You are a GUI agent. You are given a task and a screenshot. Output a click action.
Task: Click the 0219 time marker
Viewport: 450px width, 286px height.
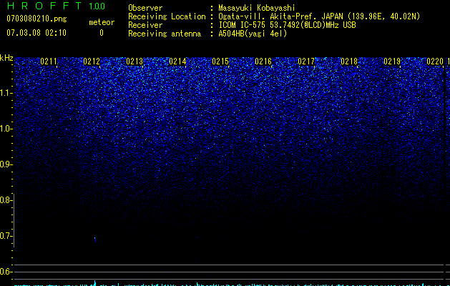pyautogui.click(x=392, y=61)
